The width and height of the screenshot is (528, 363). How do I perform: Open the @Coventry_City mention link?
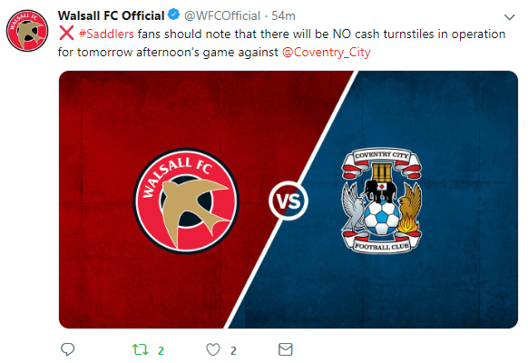click(x=326, y=53)
